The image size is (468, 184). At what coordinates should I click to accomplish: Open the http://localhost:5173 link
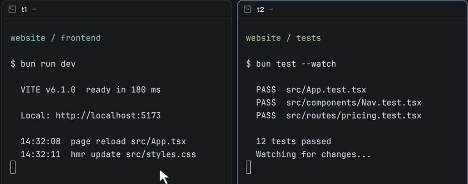click(x=108, y=116)
